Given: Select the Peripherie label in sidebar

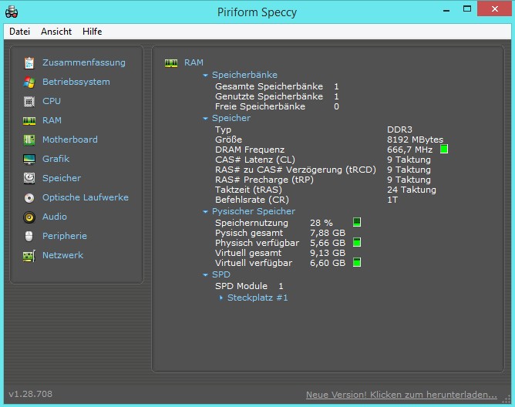Looking at the screenshot, I should [x=65, y=236].
